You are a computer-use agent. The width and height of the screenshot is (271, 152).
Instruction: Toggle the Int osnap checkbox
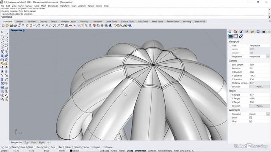43,147
